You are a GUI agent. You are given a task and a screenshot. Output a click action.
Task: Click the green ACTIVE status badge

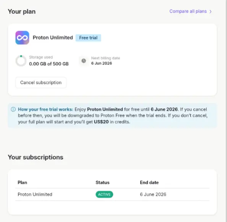point(104,195)
